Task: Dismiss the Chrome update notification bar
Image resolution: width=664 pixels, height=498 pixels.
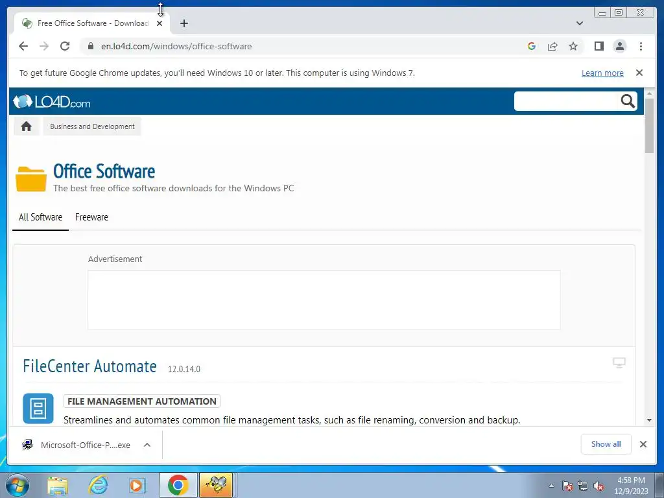Action: [x=639, y=73]
